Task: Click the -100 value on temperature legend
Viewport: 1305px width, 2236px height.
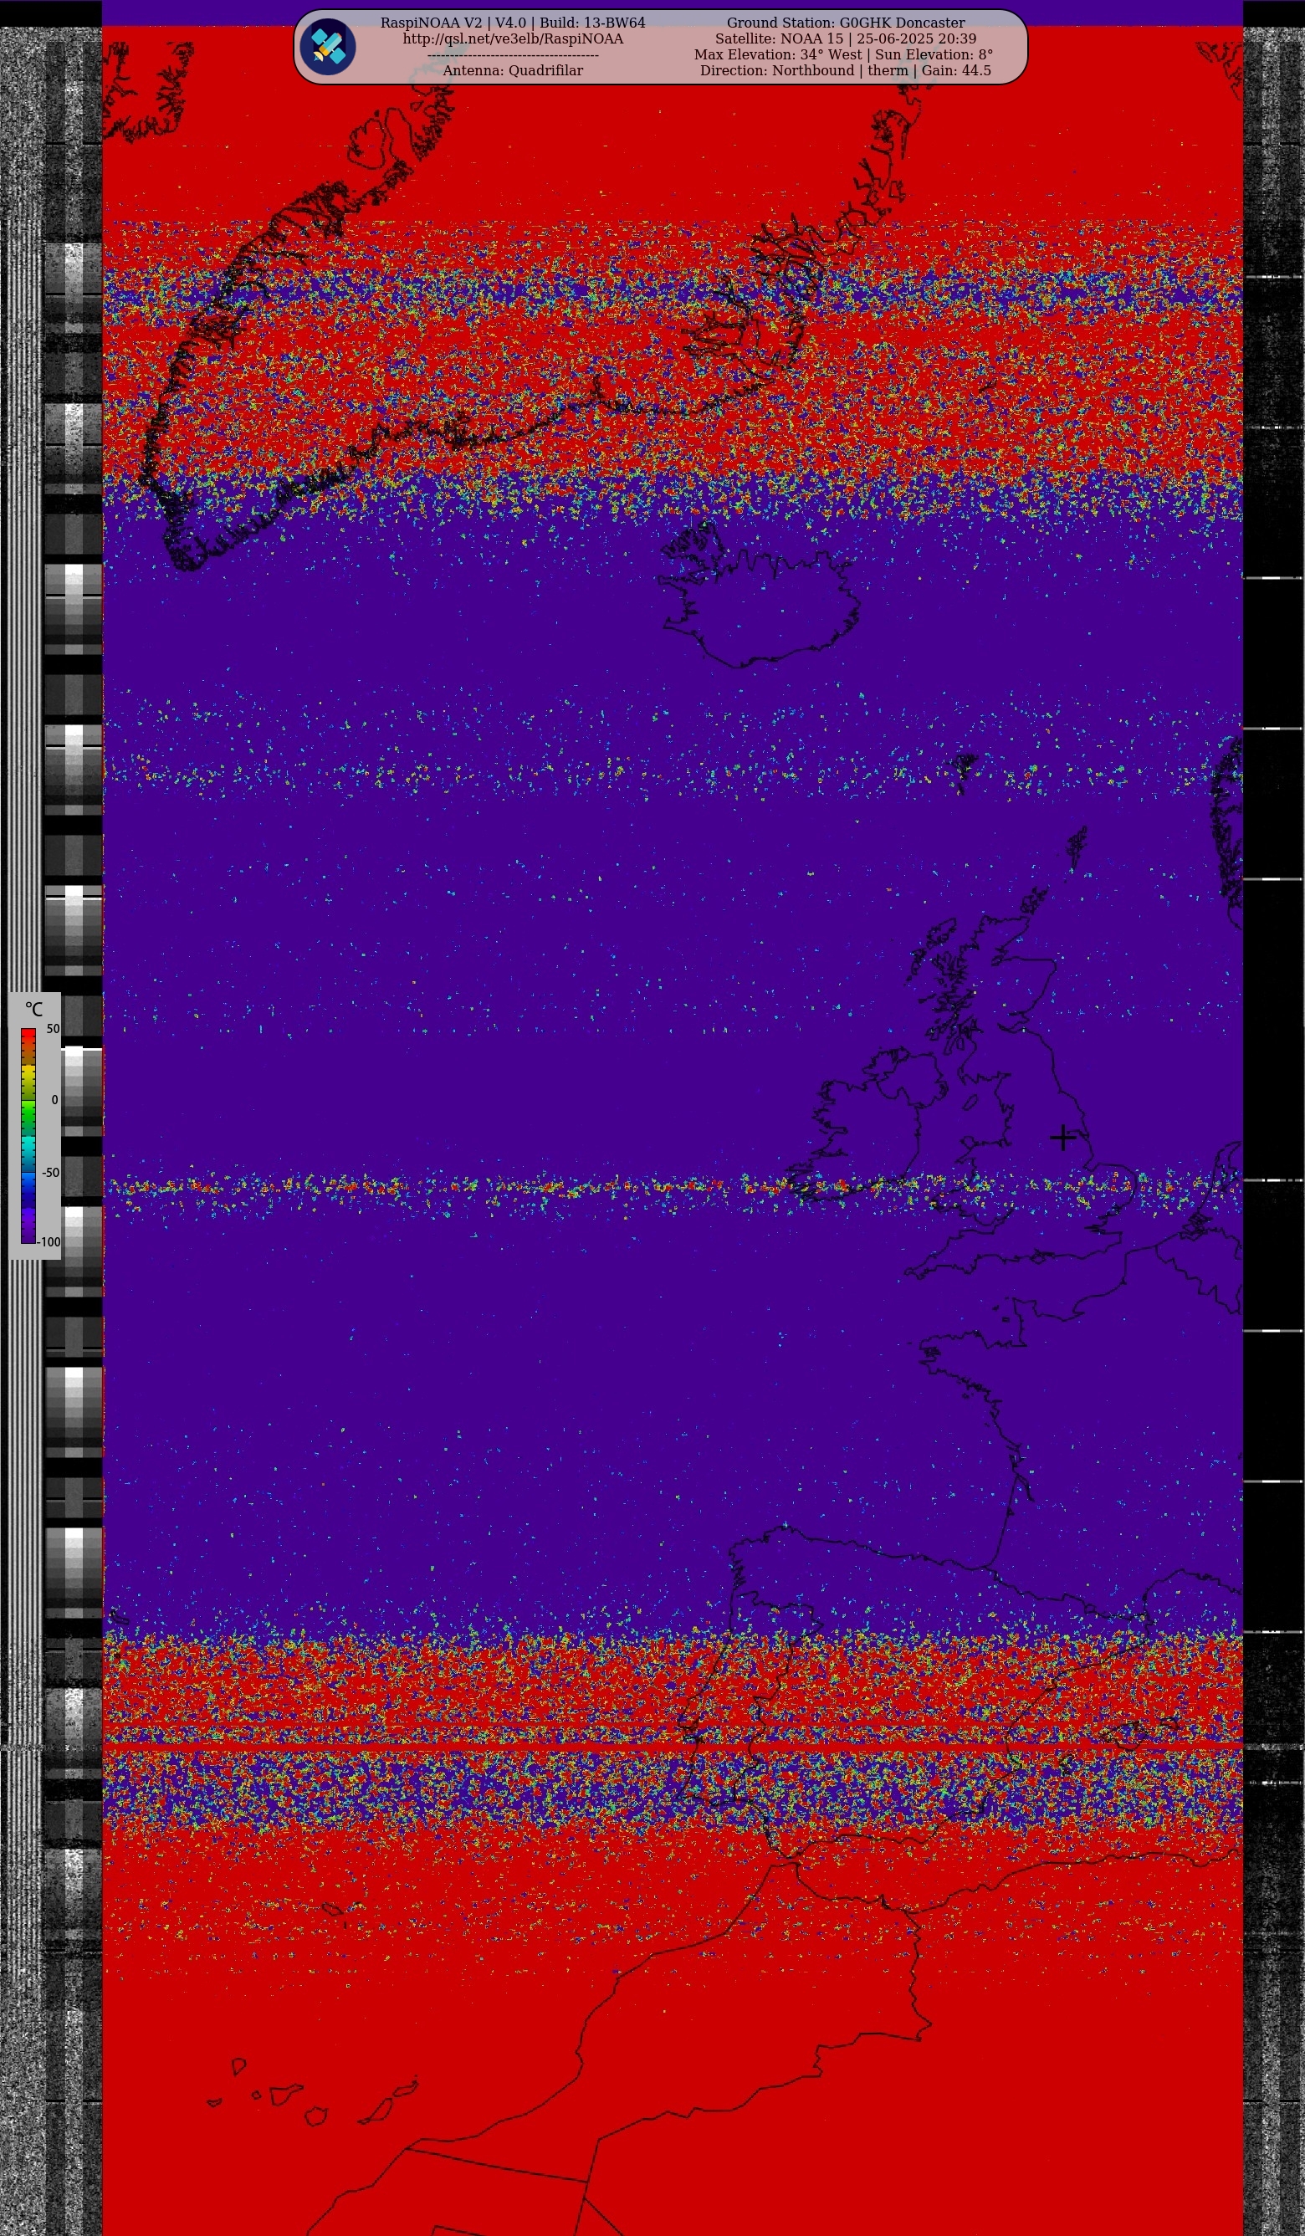Action: (x=49, y=1242)
